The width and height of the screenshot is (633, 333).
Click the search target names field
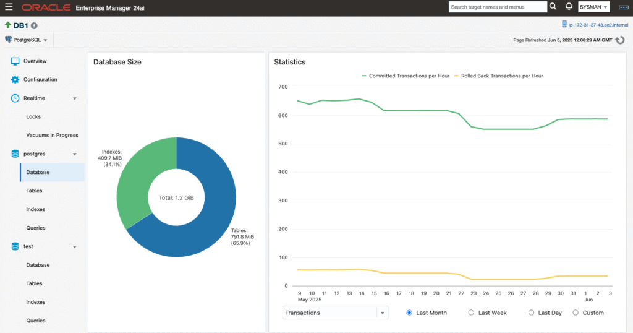[497, 7]
